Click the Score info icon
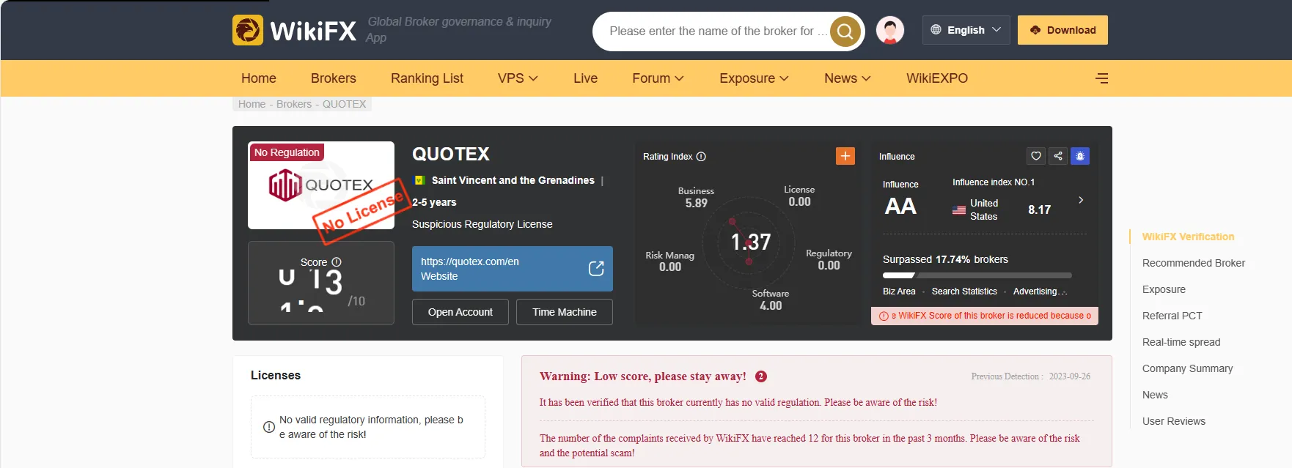 point(337,262)
